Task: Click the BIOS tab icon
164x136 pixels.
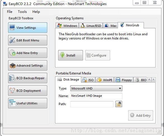Action: pos(137,80)
